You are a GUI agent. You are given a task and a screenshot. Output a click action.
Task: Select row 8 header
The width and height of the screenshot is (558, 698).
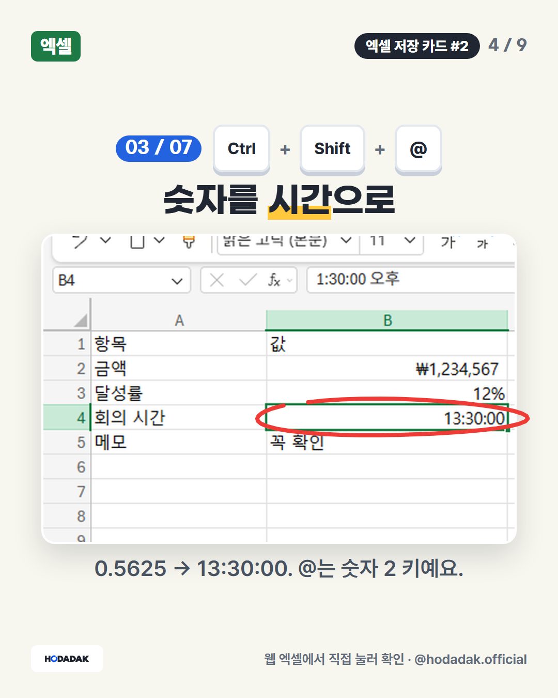click(67, 516)
